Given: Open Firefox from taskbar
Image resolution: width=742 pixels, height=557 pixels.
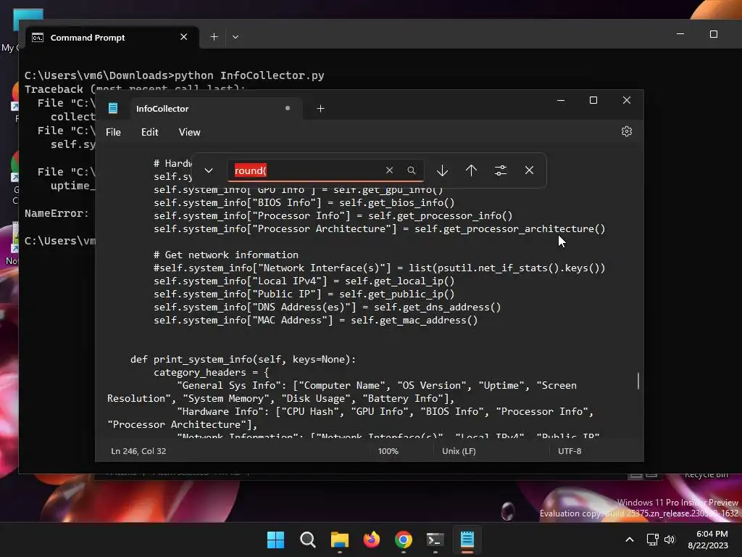Looking at the screenshot, I should pos(372,540).
